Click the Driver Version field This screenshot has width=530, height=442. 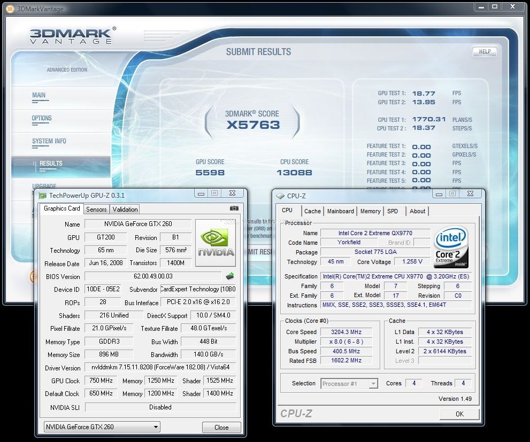click(x=160, y=367)
